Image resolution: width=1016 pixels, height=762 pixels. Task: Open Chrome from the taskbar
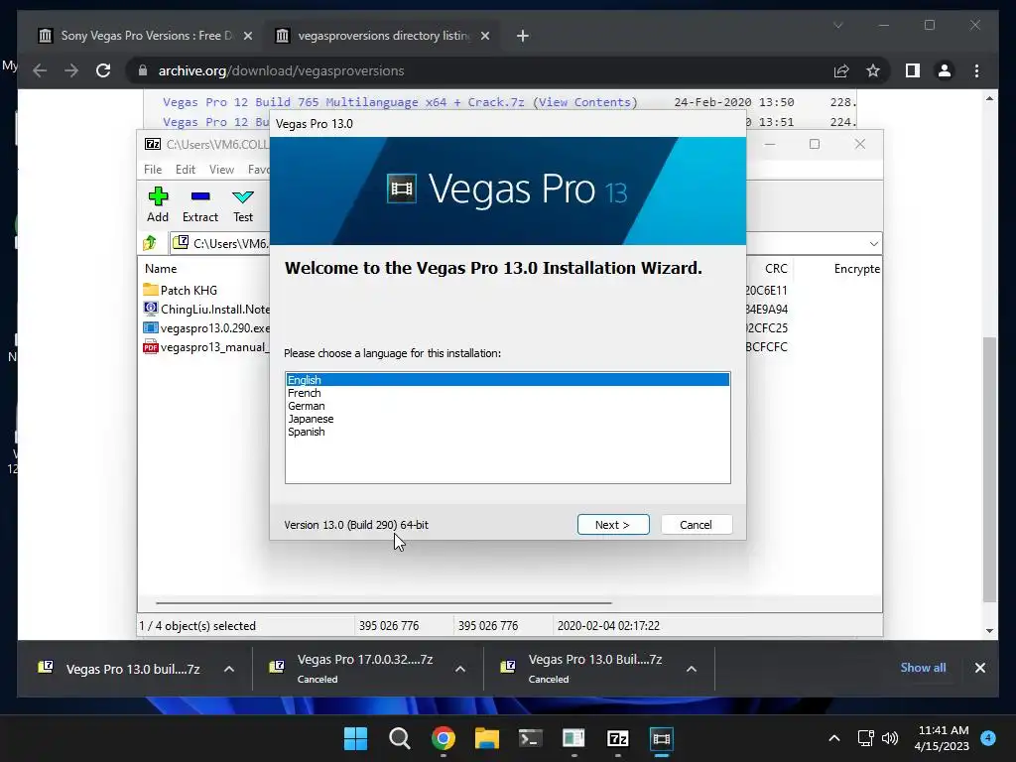[444, 738]
